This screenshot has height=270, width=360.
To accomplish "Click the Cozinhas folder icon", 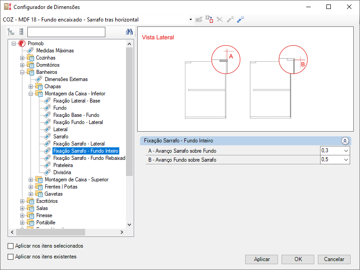I will pyautogui.click(x=30, y=58).
